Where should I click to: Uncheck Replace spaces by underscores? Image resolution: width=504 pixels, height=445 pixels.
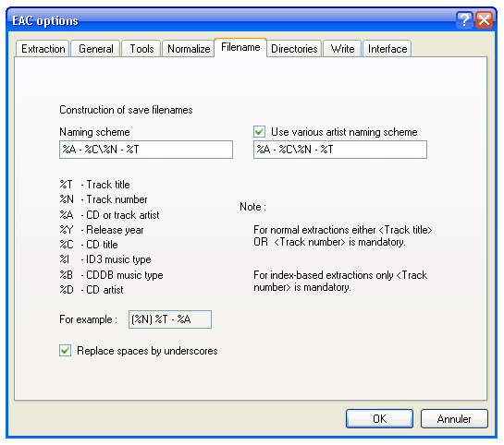pyautogui.click(x=65, y=350)
